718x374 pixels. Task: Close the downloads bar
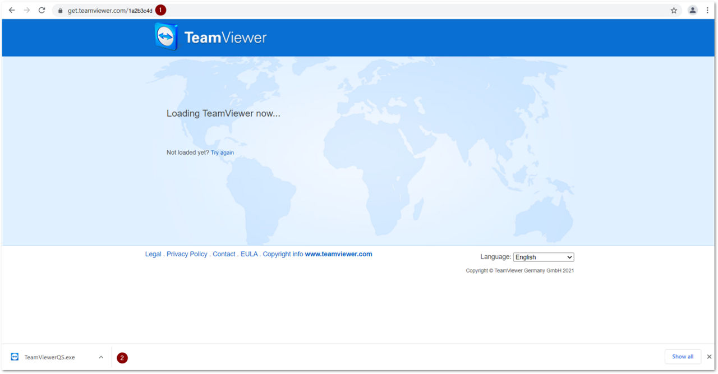pyautogui.click(x=709, y=357)
